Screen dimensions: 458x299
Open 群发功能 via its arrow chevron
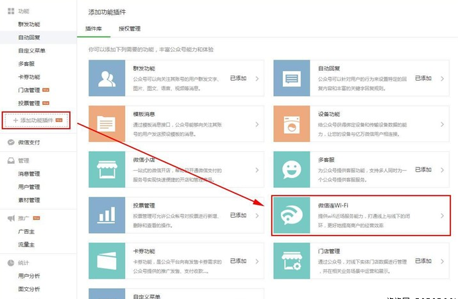point(257,79)
